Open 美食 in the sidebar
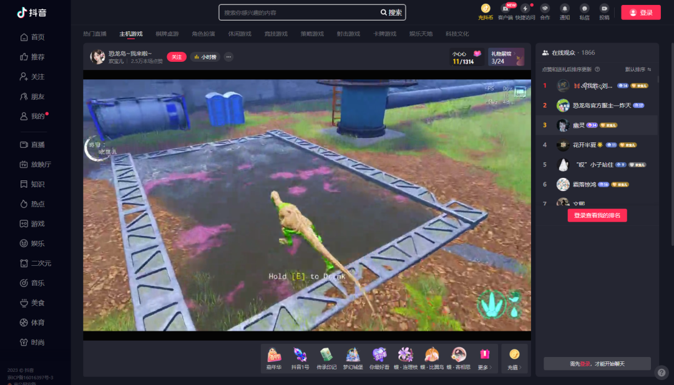Viewport: 674px width, 385px height. coord(32,303)
